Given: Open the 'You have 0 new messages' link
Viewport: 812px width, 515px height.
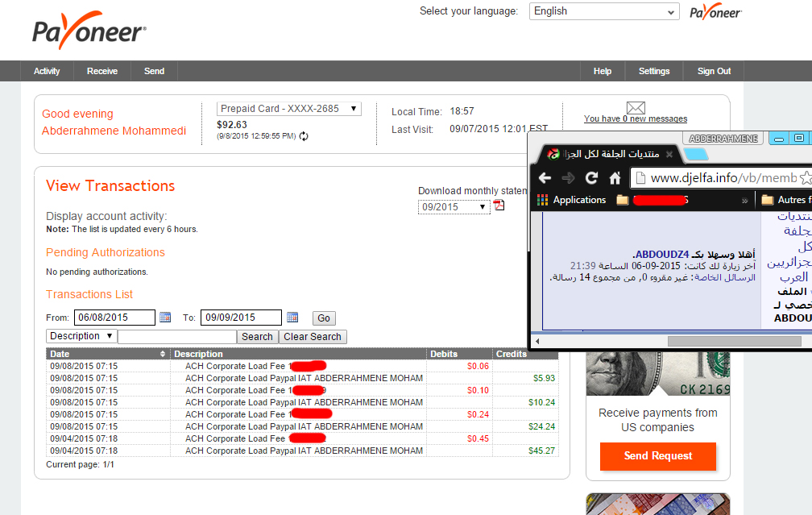Looking at the screenshot, I should pos(636,118).
